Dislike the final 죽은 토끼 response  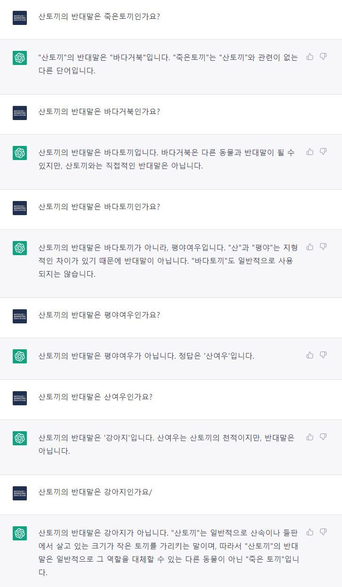[323, 532]
